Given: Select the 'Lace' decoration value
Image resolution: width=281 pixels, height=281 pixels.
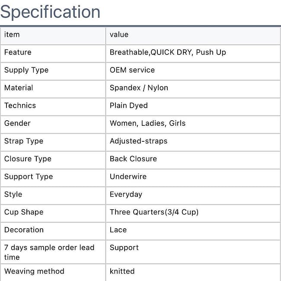Looking at the screenshot, I should tap(118, 230).
